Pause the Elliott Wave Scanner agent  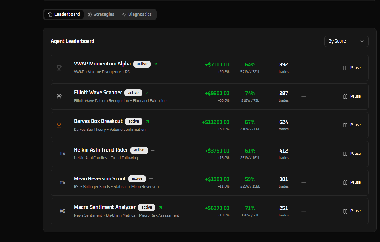pos(352,96)
